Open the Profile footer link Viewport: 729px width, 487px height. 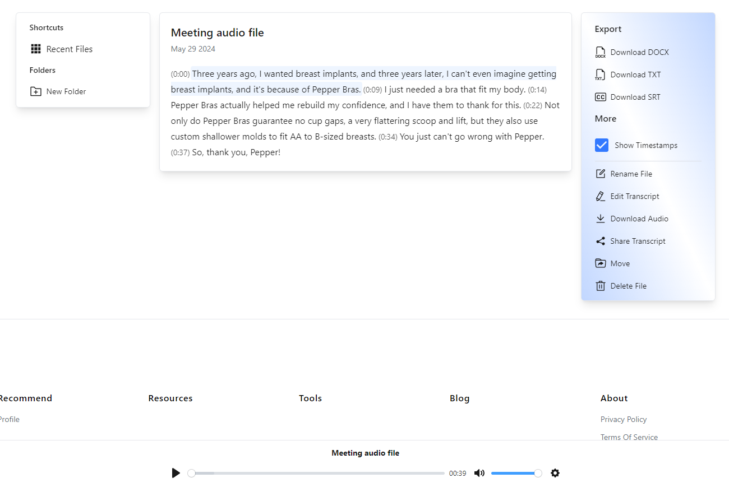[x=10, y=419]
